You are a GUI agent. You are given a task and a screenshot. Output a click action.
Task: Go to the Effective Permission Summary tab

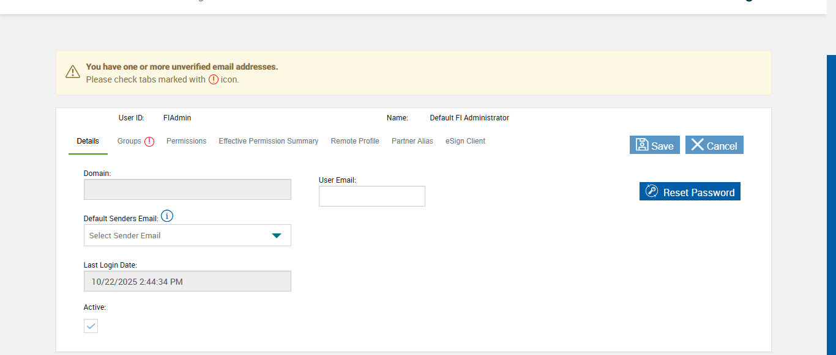coord(269,141)
